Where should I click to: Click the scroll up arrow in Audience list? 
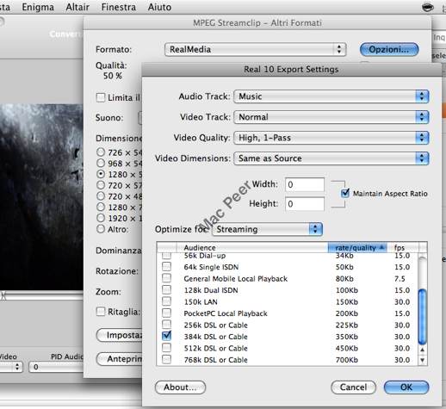tap(422, 350)
